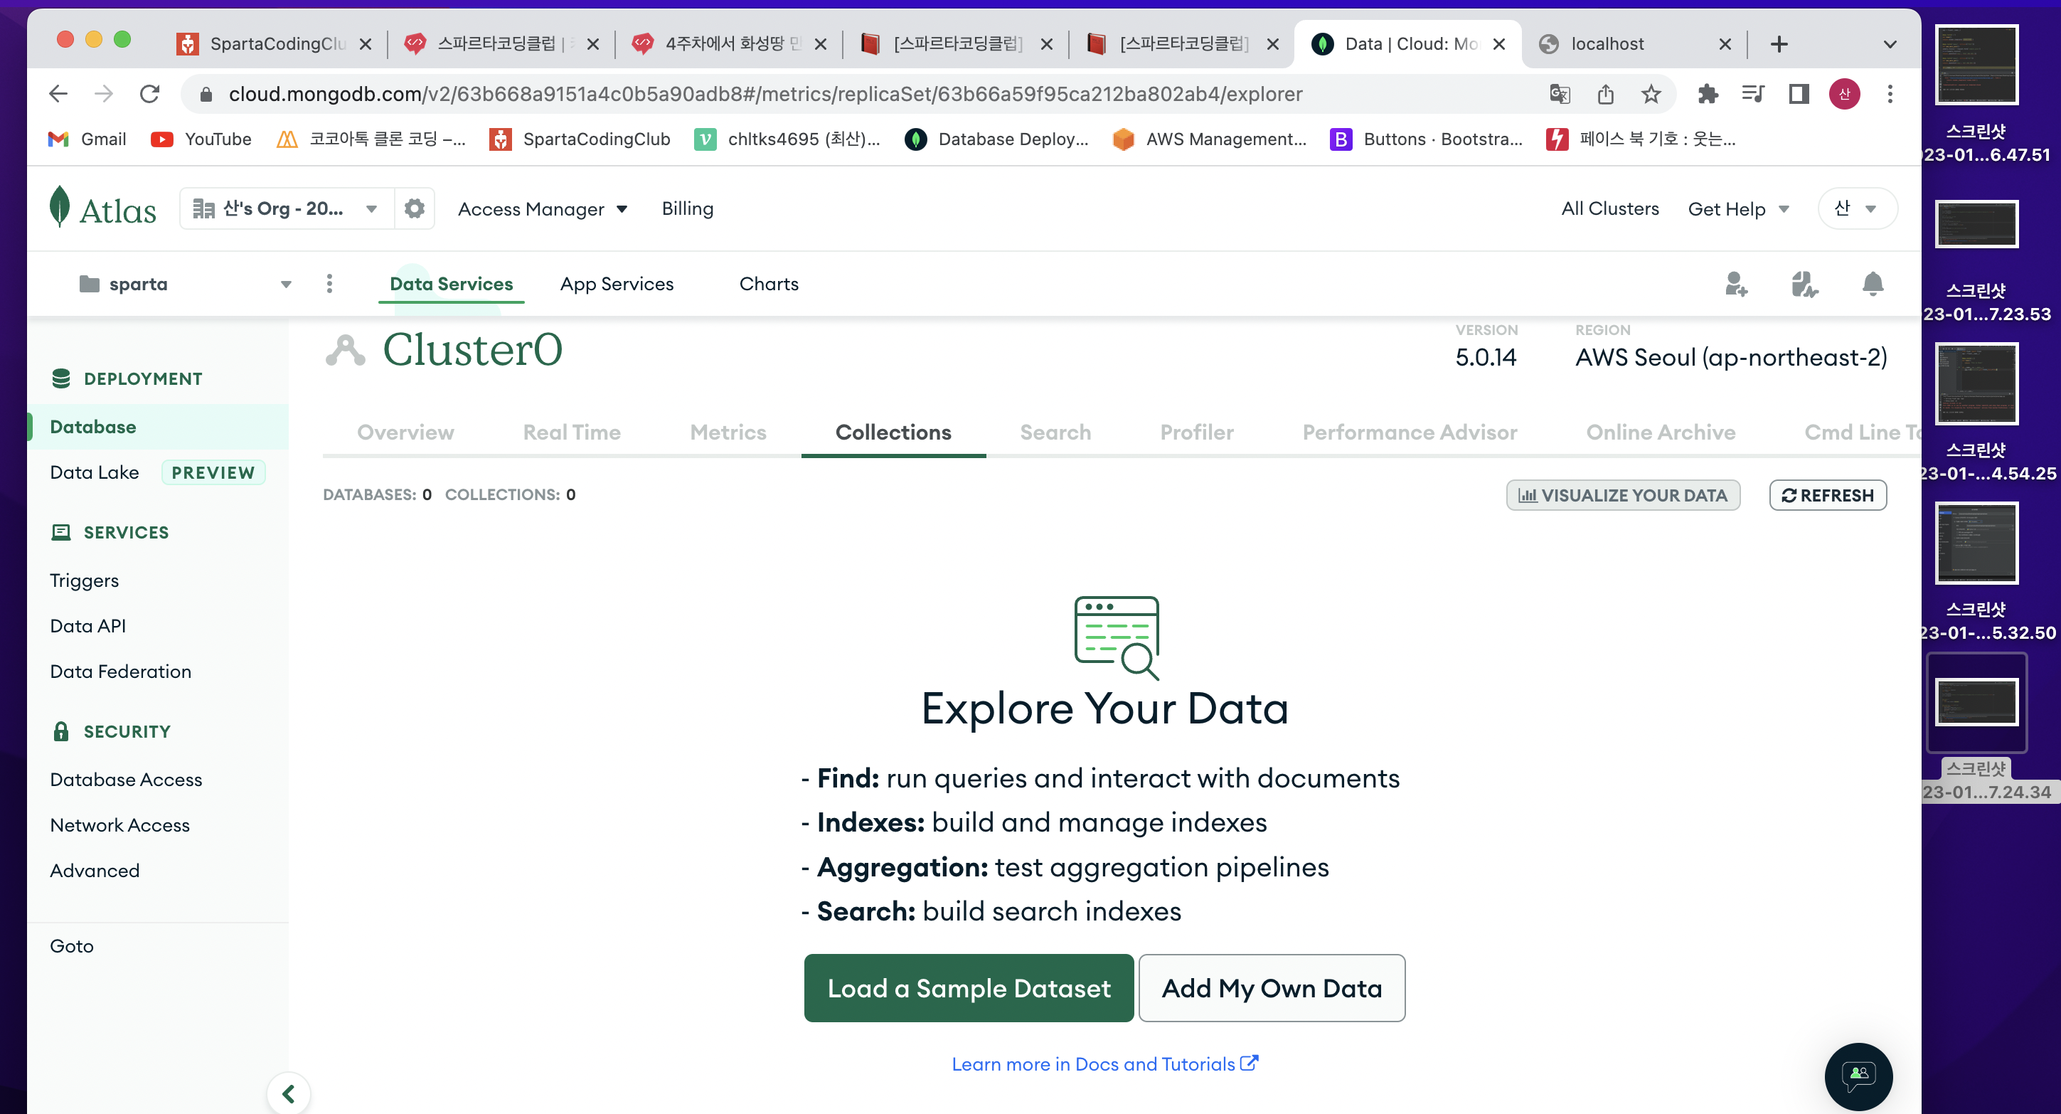The image size is (2061, 1114).
Task: Open the Buttons Bootstrap bookmark
Action: (1427, 139)
